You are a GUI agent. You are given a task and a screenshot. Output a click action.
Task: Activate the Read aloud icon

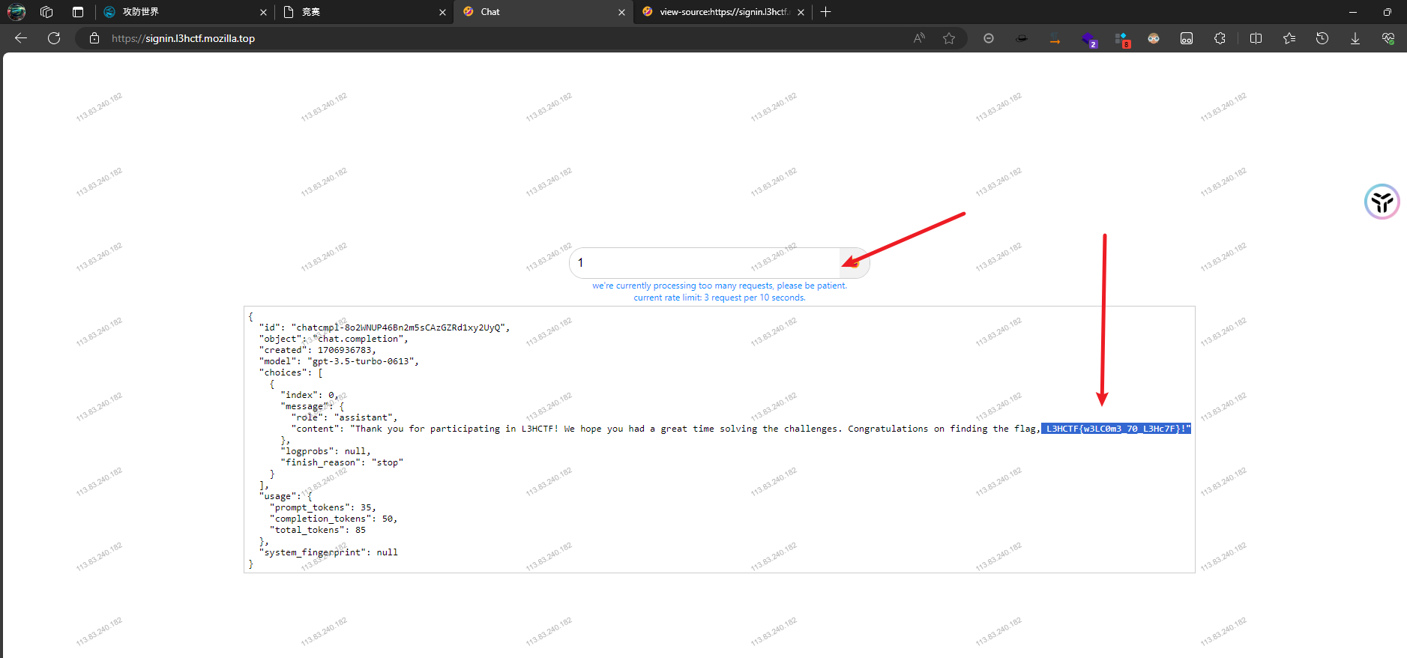919,38
